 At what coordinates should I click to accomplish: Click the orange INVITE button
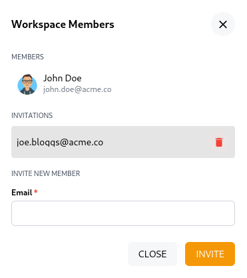(210, 254)
